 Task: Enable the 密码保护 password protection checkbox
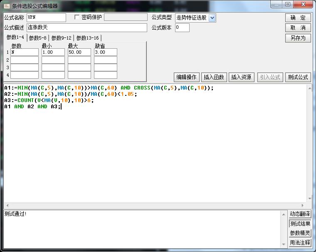(77, 17)
